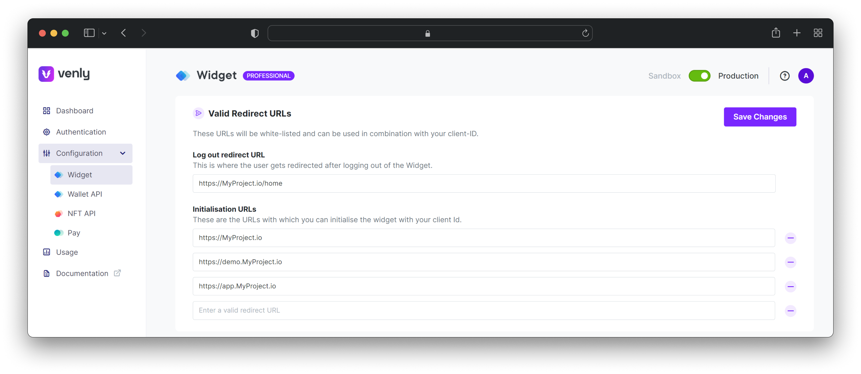Open a new browser tab
Viewport: 861px width, 374px height.
797,33
